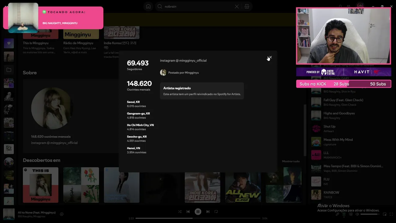The image size is (396, 223).
Task: Open four-flower collage playlist cover
Action: pyautogui.click(x=81, y=185)
